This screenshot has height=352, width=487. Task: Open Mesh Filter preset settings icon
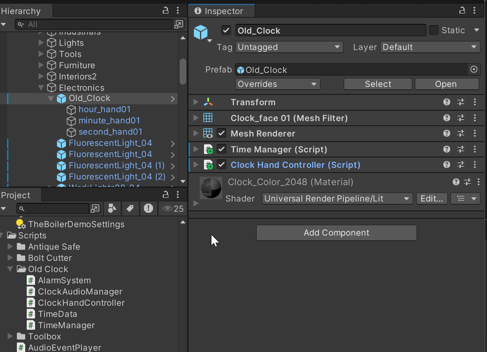click(461, 118)
